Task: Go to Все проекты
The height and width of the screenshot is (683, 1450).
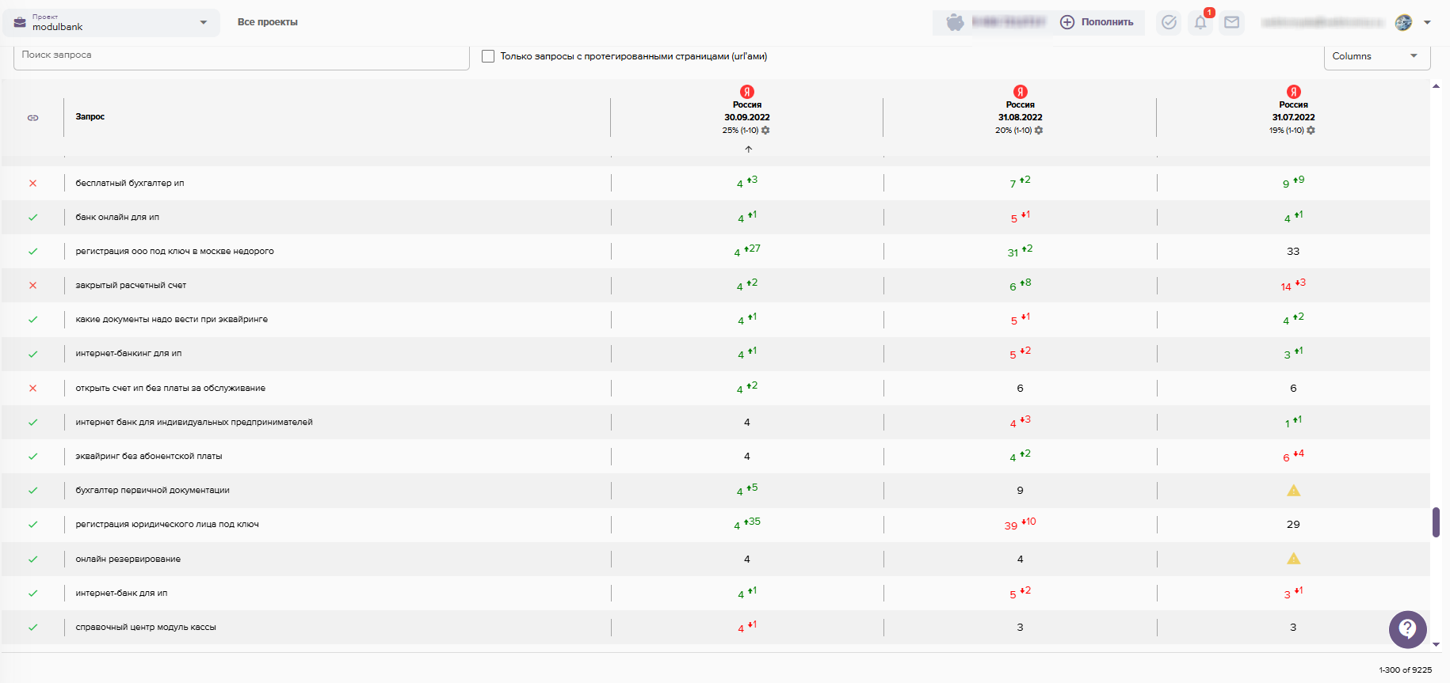Action: pyautogui.click(x=267, y=22)
